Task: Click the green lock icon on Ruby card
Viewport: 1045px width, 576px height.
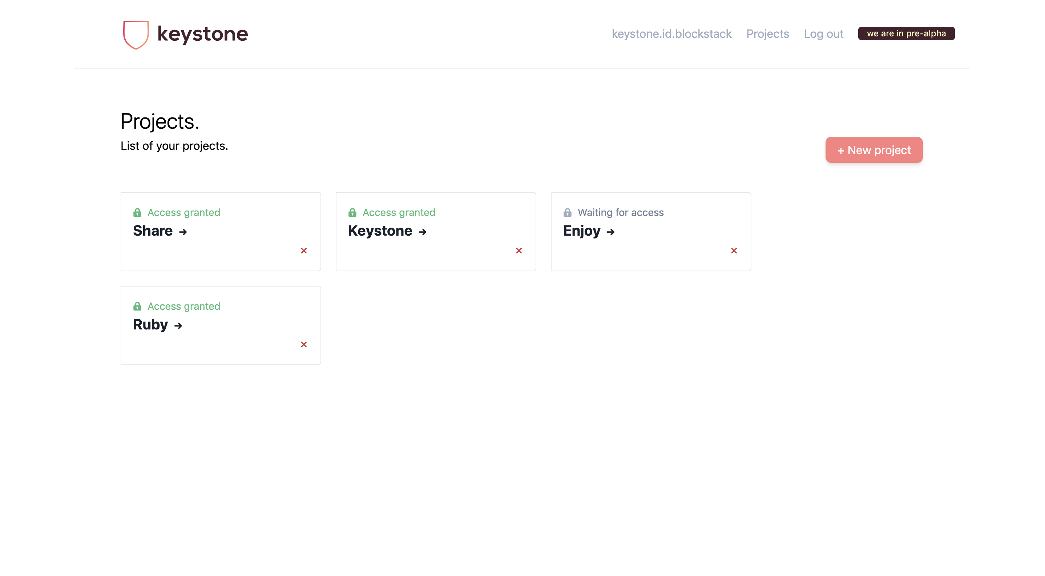Action: (137, 306)
